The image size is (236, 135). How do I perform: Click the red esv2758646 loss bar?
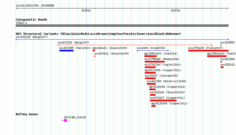[x=155, y=62]
